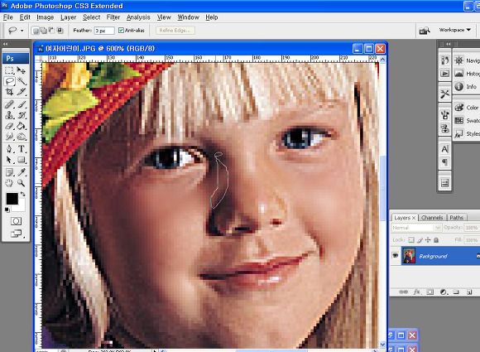Toggle Lock All padlock icon
Screen dimensions: 480x352
coord(436,240)
